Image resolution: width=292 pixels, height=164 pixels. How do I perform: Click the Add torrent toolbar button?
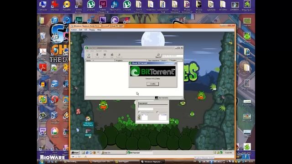[89, 56]
